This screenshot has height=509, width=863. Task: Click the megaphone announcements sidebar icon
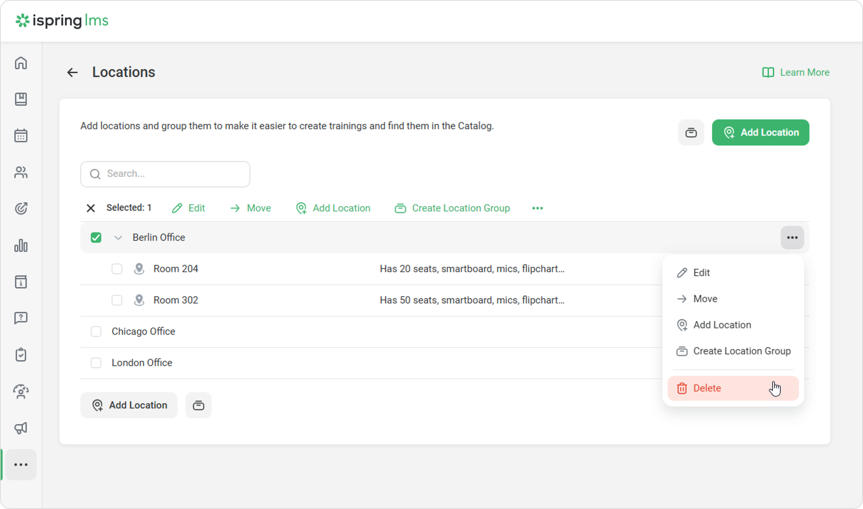click(21, 428)
